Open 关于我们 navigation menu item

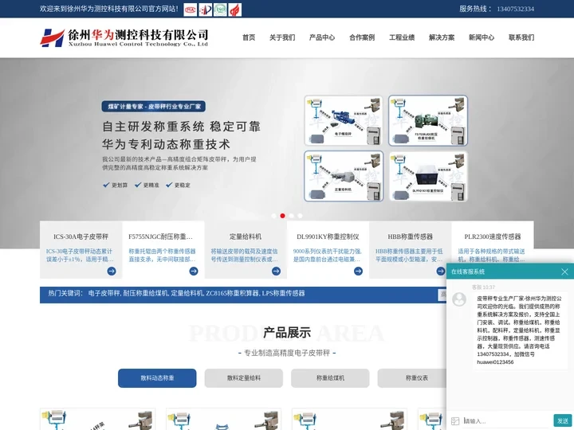coord(282,37)
